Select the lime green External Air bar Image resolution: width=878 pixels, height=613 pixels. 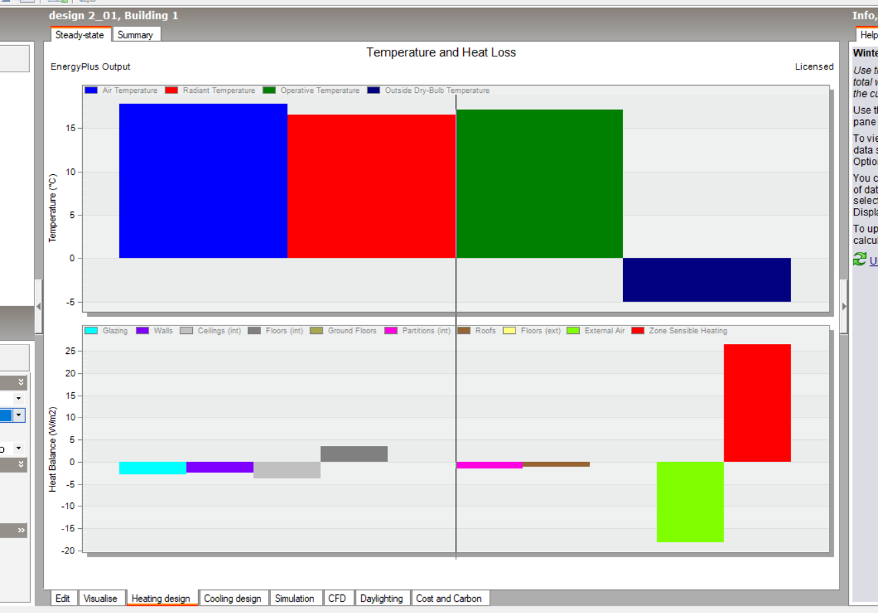pos(690,502)
